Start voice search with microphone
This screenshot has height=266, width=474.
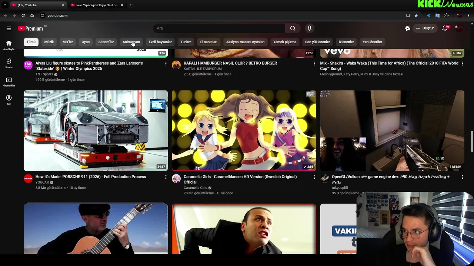pos(310,28)
